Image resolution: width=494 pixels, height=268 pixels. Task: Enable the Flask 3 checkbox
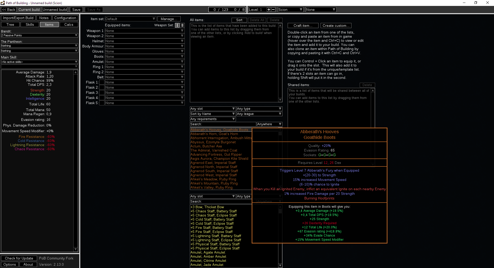click(x=102, y=93)
